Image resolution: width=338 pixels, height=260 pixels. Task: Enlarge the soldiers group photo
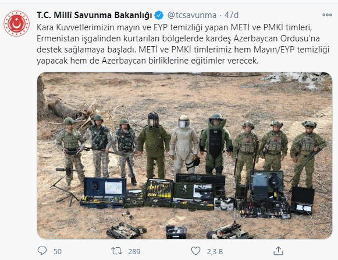(x=184, y=156)
